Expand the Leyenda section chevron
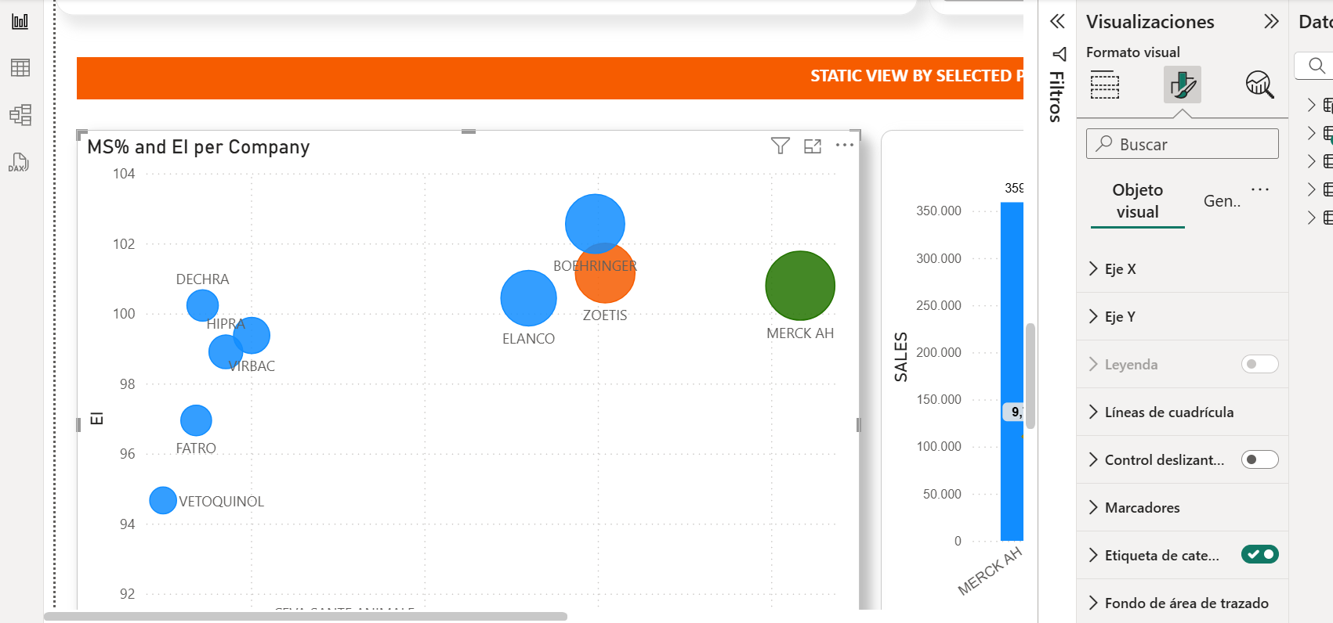1333x623 pixels. point(1093,364)
